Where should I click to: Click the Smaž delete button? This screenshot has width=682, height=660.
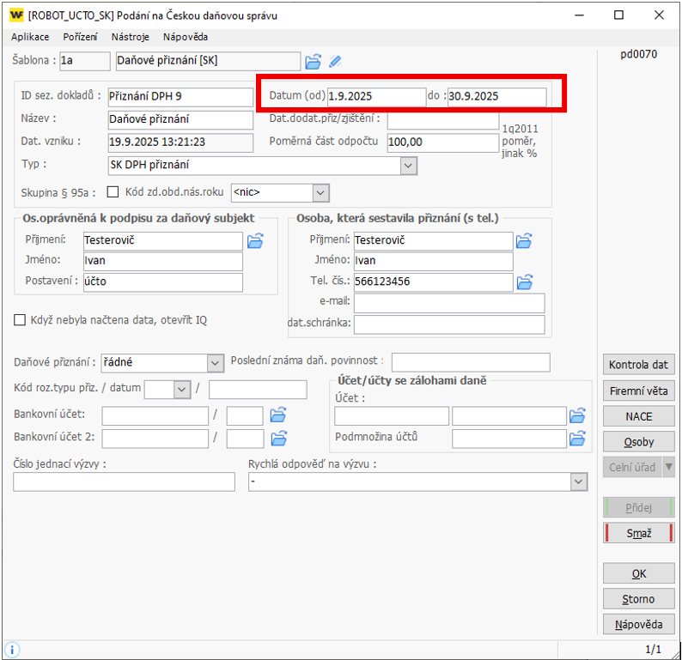point(638,533)
